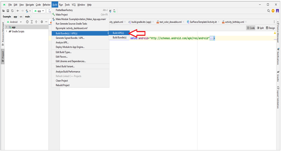Hide the Project panel with minus icon
Screen dimensions: 281x152
(46, 22)
